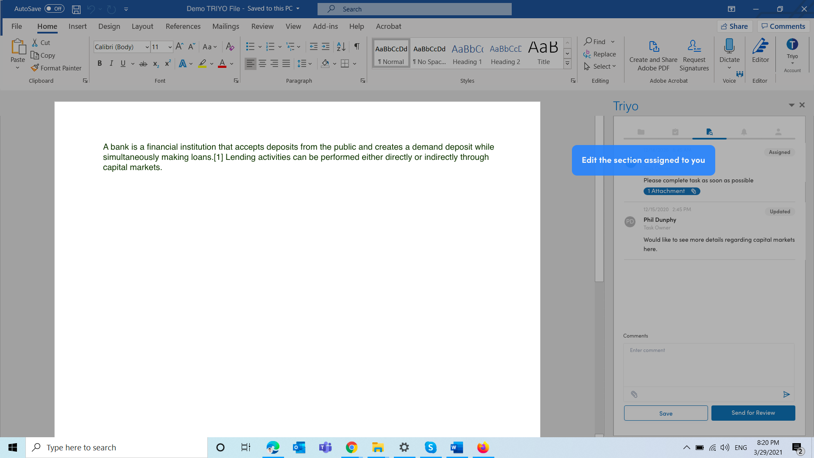This screenshot has width=814, height=458.
Task: Click the Undo arrow icon
Action: point(91,9)
